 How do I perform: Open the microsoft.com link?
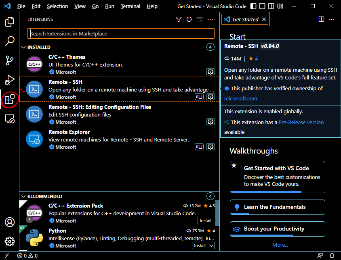(240, 98)
